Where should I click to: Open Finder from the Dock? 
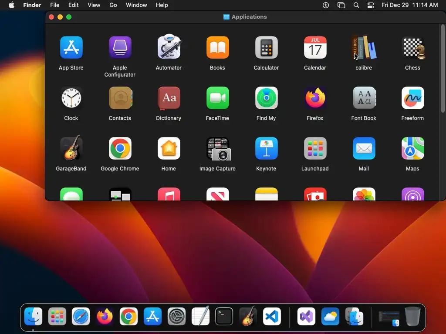point(33,316)
